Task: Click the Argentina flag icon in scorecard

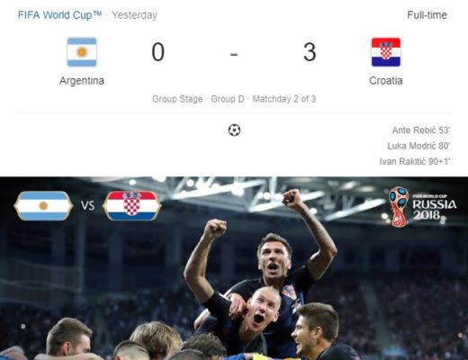Action: tap(82, 52)
